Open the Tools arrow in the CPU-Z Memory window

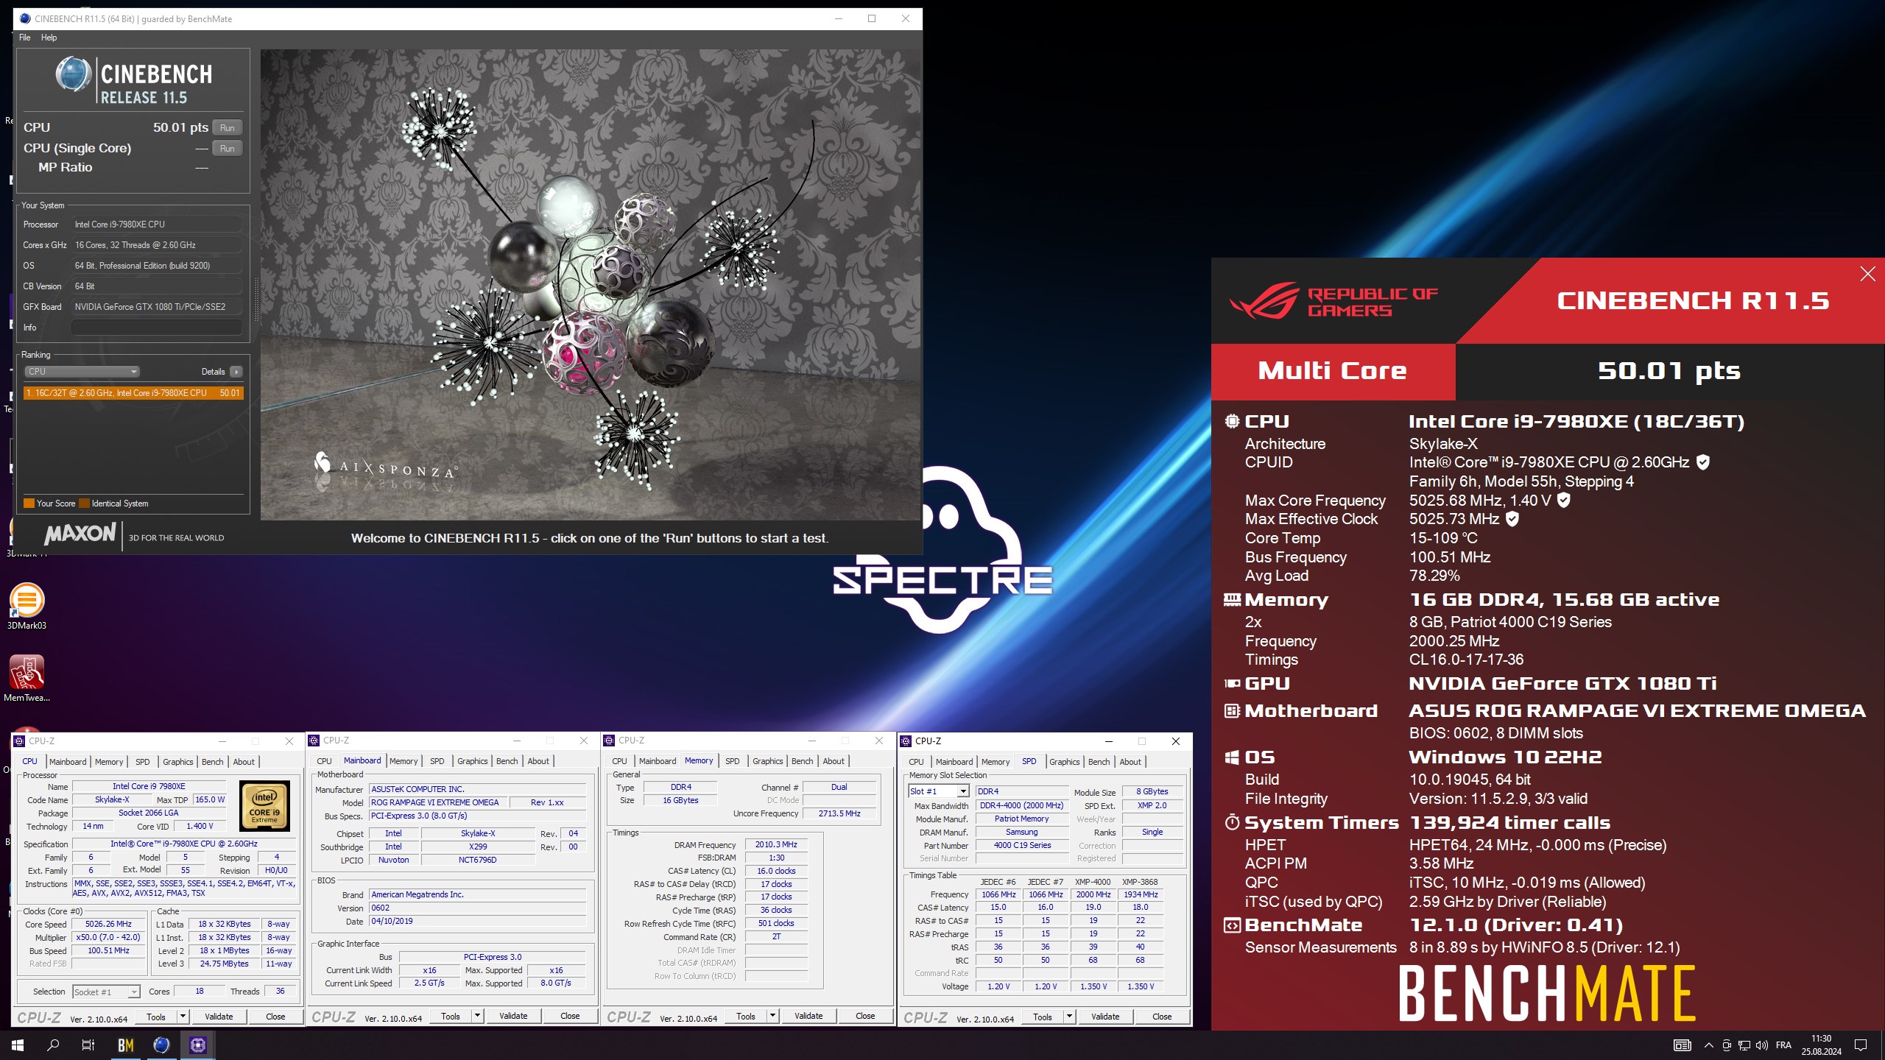[x=773, y=1016]
